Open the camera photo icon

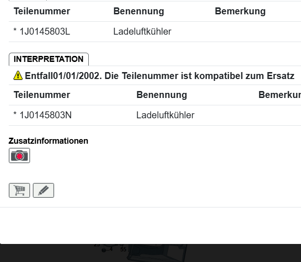point(19,156)
